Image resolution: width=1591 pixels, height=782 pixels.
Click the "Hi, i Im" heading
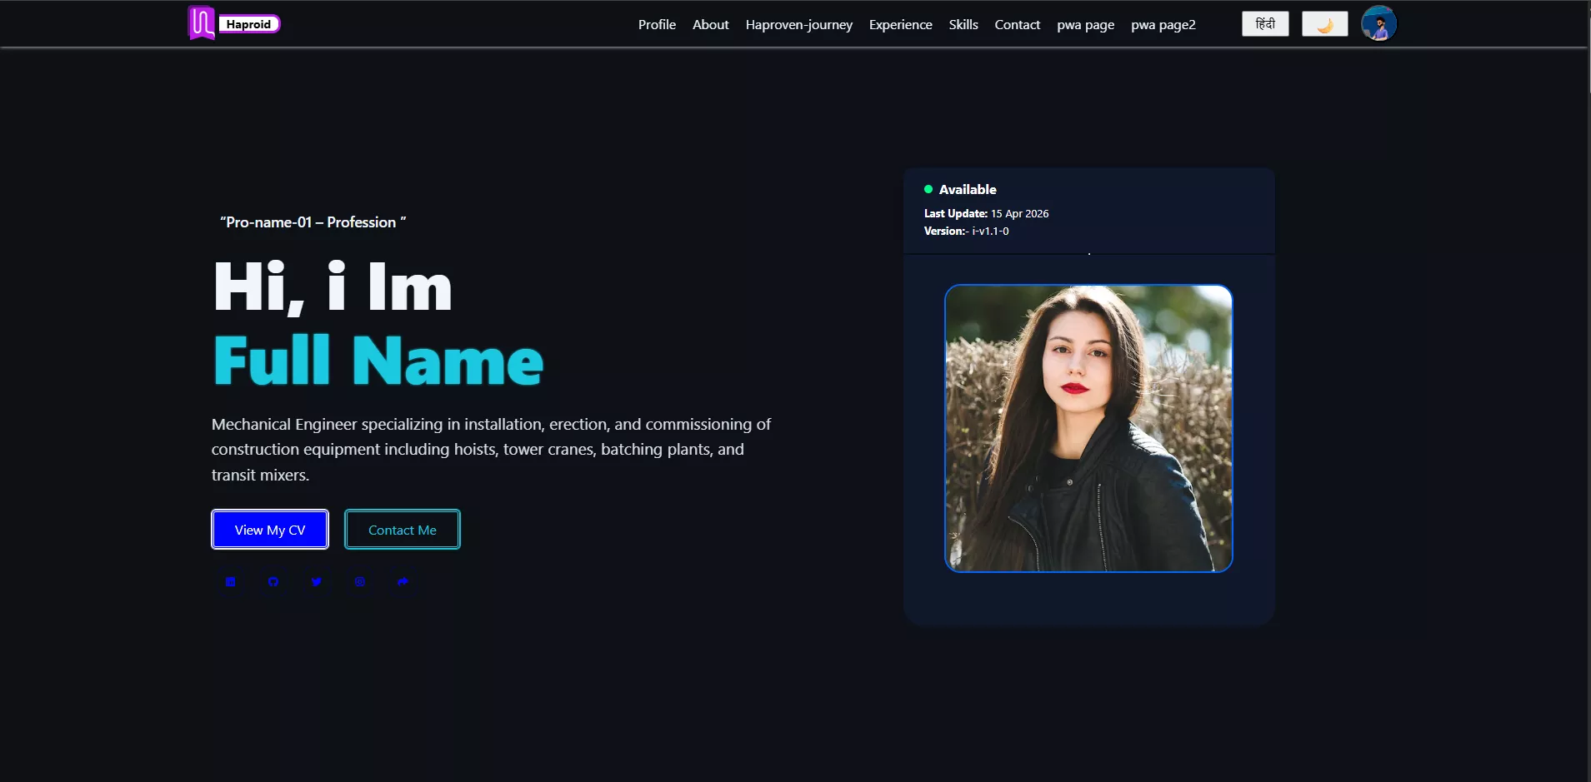coord(333,287)
